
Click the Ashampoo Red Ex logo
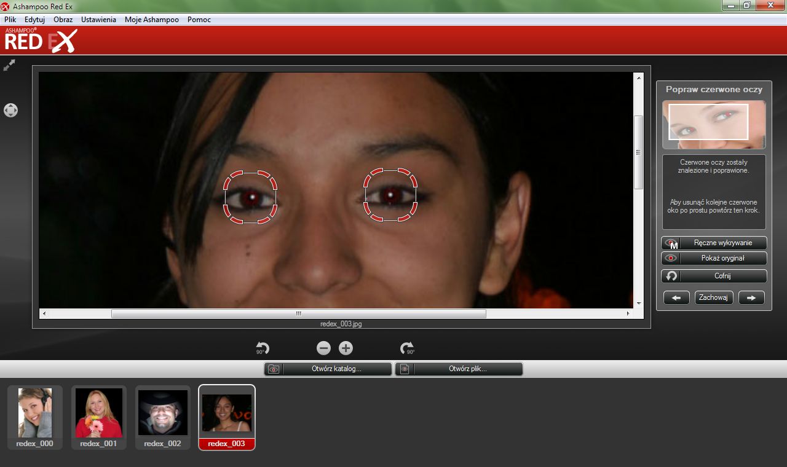(x=41, y=41)
